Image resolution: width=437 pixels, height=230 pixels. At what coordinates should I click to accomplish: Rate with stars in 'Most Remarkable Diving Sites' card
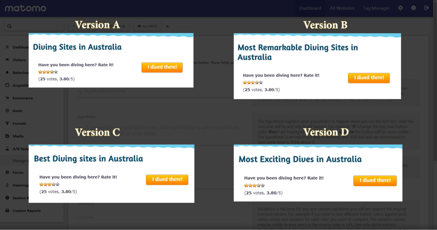(253, 83)
